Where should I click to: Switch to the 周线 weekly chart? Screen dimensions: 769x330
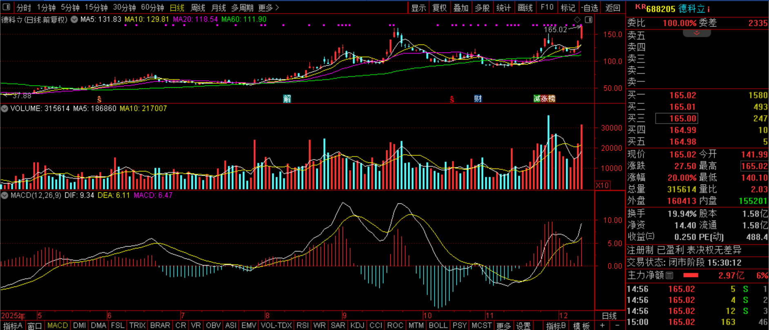[198, 7]
